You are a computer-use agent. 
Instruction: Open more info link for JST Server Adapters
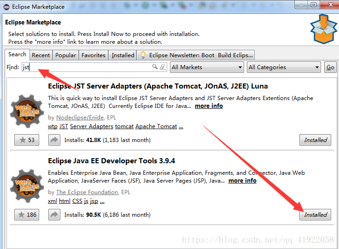209,106
